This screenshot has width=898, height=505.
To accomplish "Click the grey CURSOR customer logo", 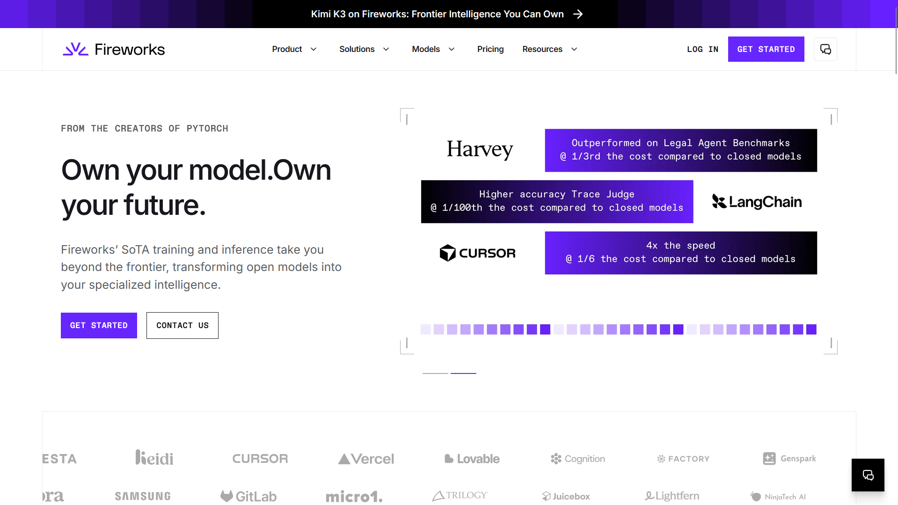I will pos(260,459).
